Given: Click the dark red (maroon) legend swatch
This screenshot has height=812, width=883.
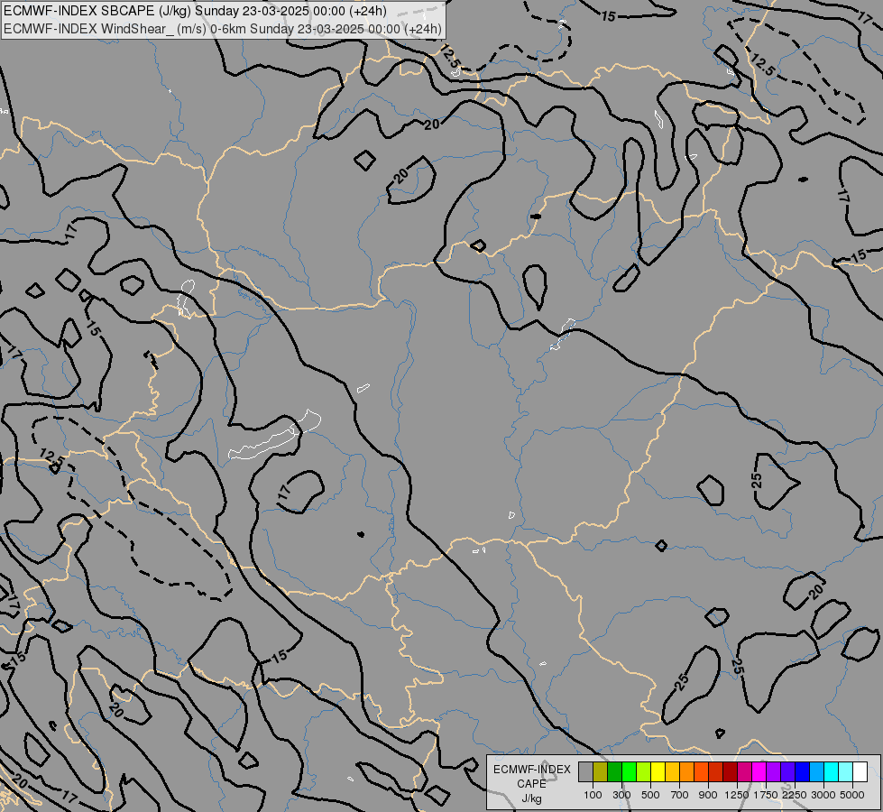Looking at the screenshot, I should (730, 771).
